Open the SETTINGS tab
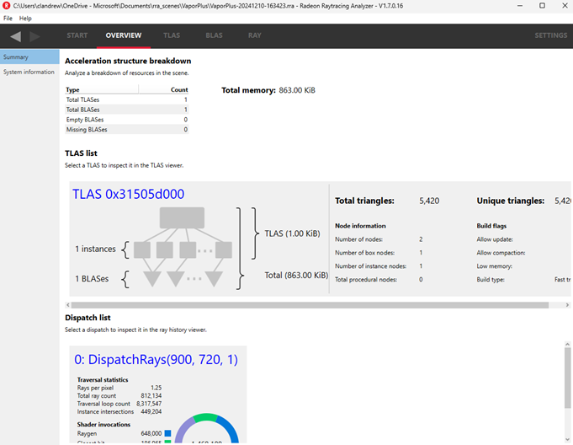 (551, 35)
